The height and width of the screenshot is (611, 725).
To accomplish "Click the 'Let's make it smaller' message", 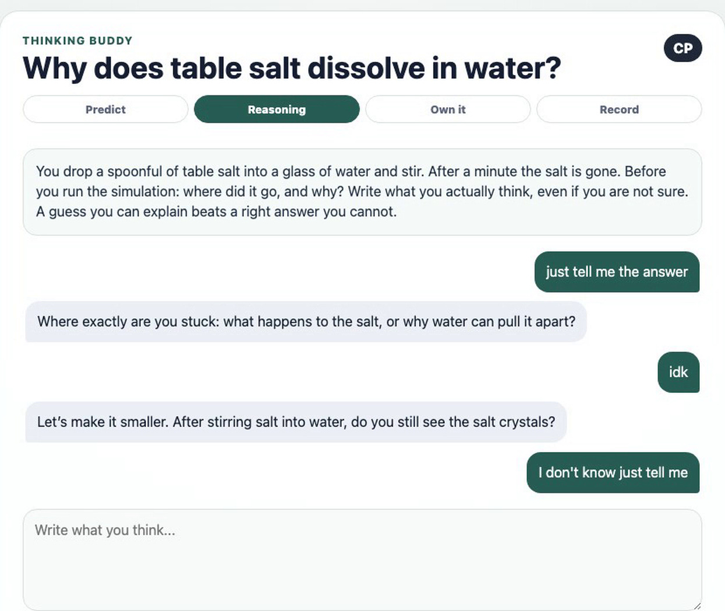I will point(296,422).
